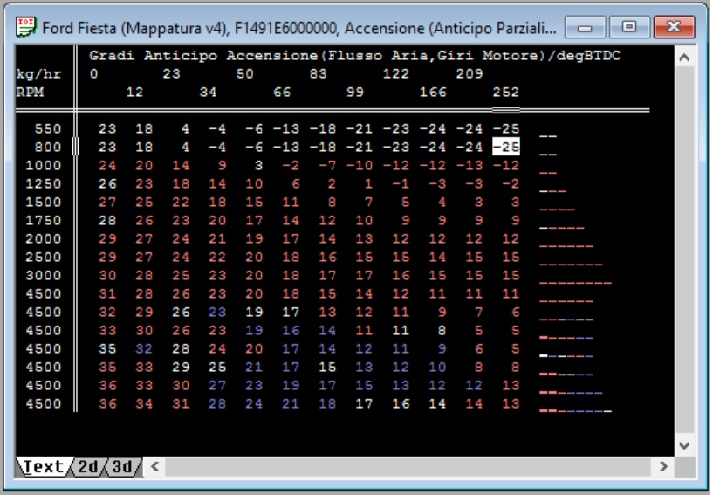The width and height of the screenshot is (713, 495).
Task: Select value 4 in the 550 RPM row
Action: click(x=185, y=128)
